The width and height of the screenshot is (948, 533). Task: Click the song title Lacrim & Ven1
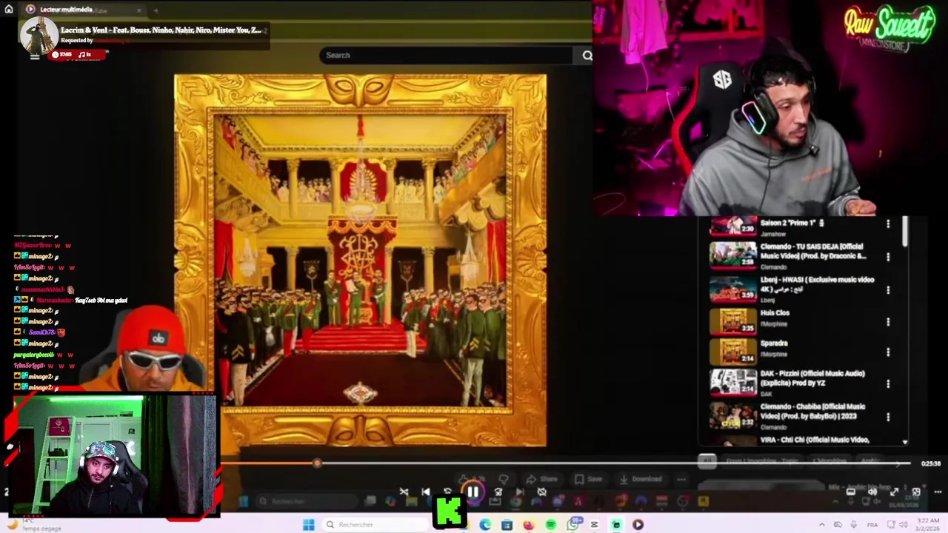click(161, 30)
